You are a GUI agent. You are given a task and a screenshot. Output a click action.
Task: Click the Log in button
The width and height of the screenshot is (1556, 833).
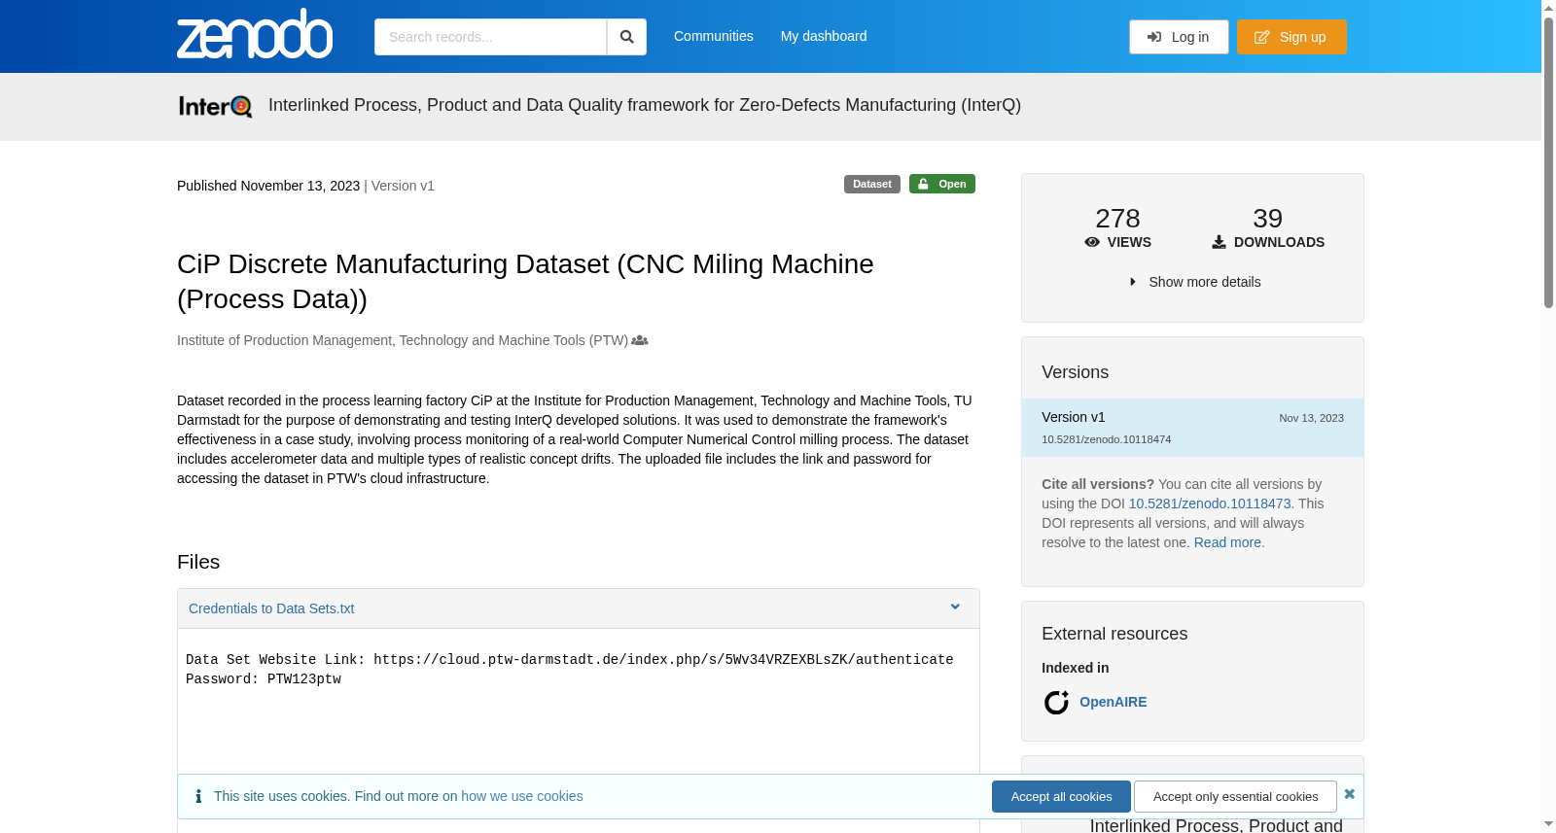click(1179, 37)
